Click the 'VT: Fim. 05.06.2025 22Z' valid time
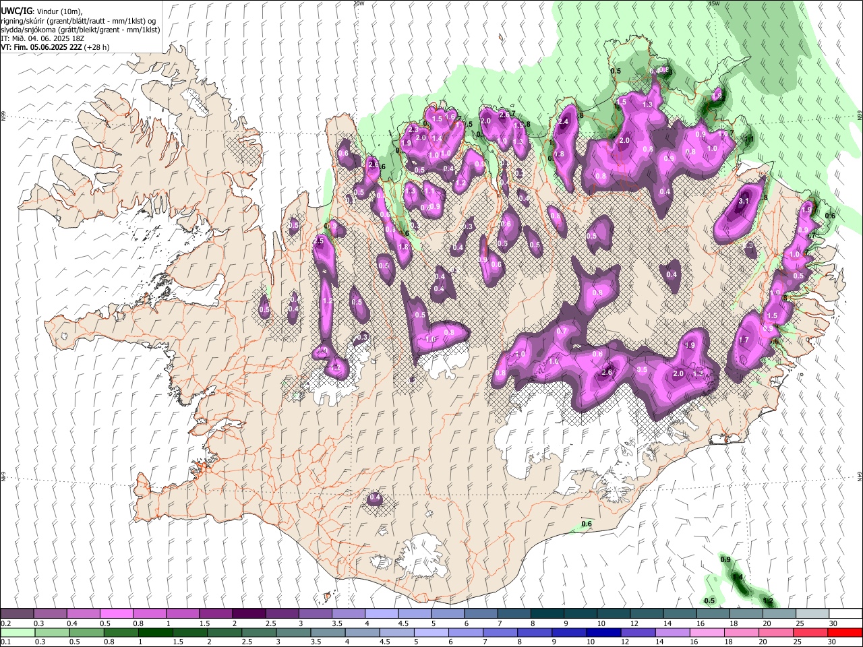This screenshot has width=863, height=647. (x=41, y=47)
